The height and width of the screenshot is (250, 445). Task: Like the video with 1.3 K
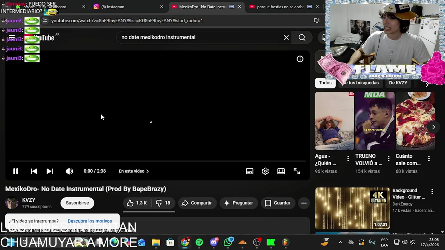pyautogui.click(x=137, y=203)
